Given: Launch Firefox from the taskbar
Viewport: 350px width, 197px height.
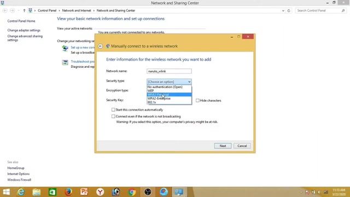Looking at the screenshot, I should (68, 192).
